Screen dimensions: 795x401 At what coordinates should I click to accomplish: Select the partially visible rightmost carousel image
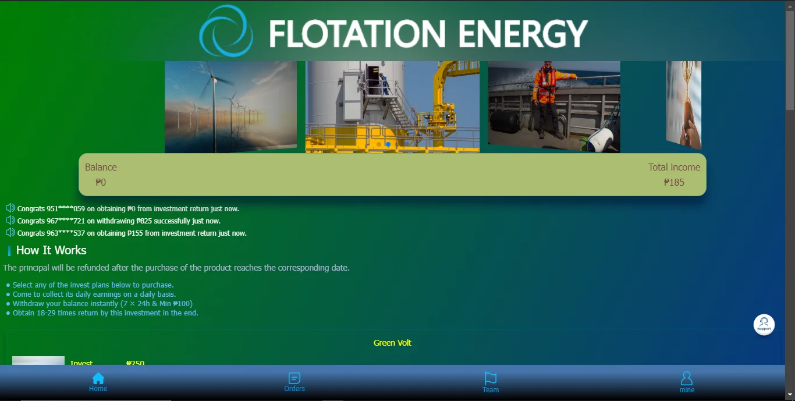pos(684,105)
